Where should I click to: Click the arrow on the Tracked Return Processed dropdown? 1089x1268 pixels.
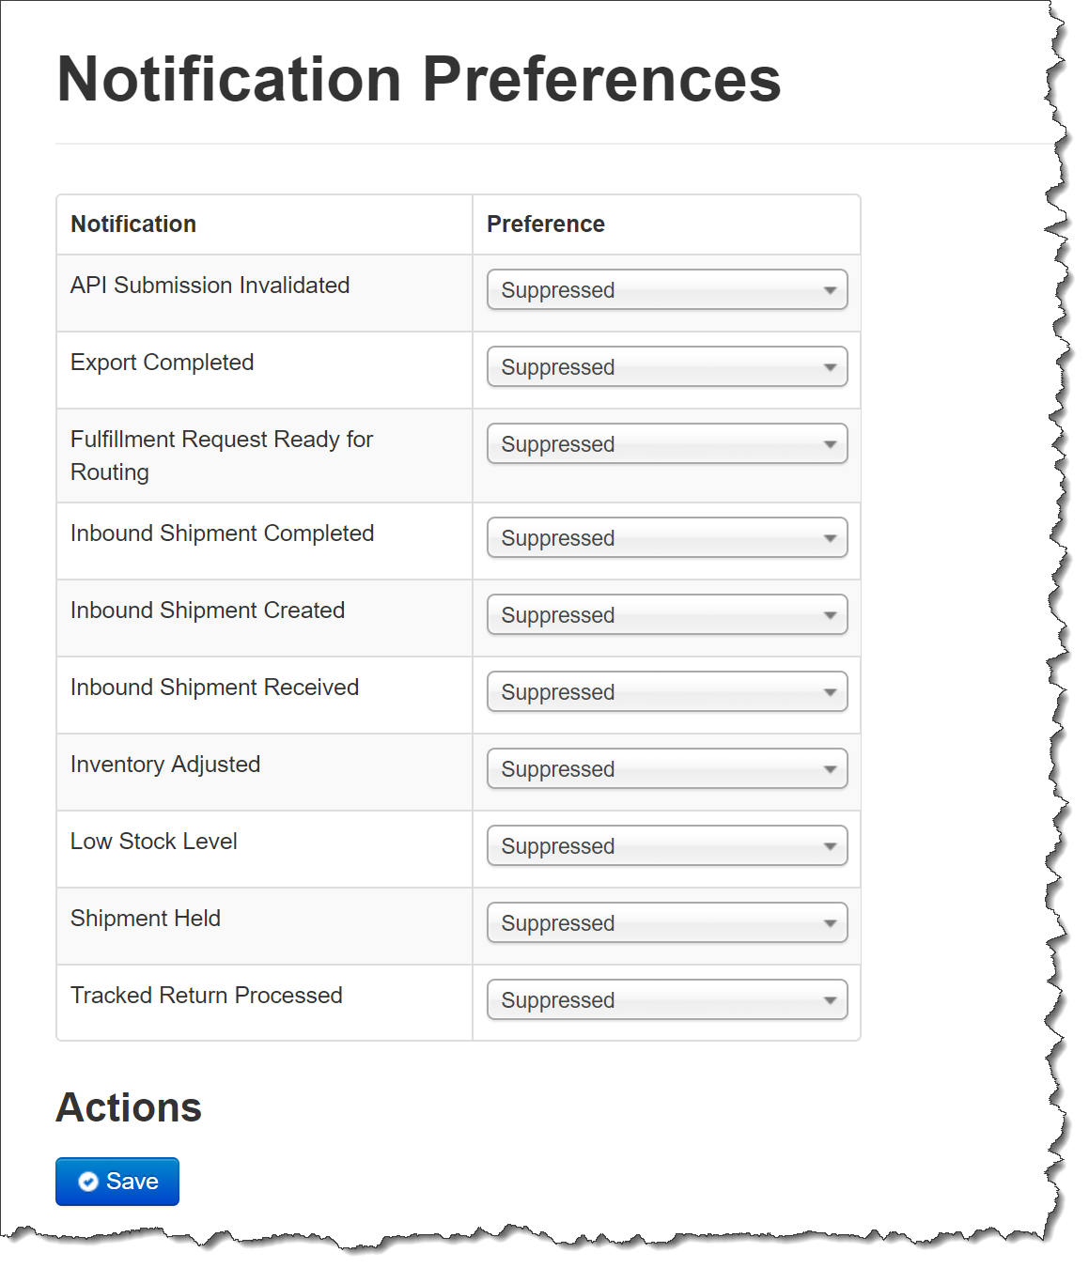tap(830, 1000)
